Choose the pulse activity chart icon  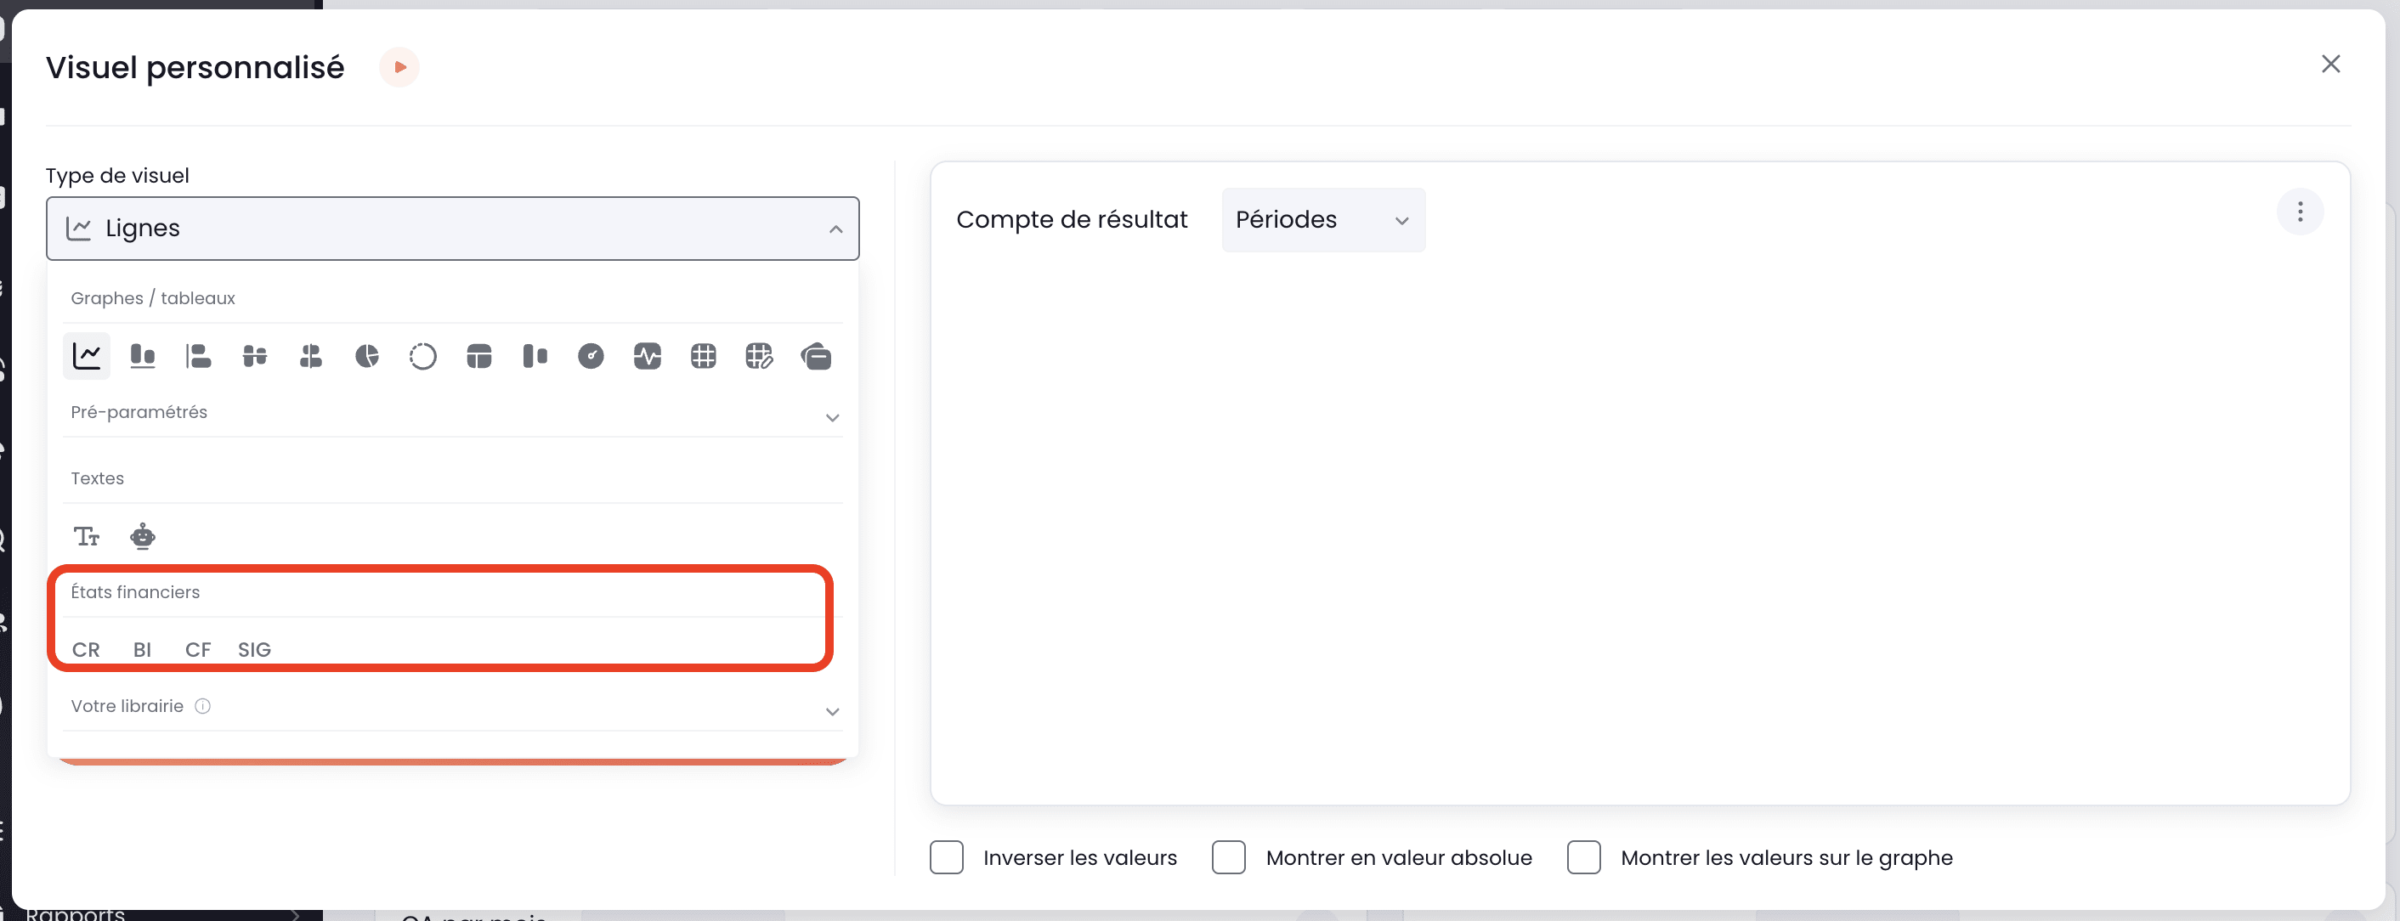tap(648, 356)
